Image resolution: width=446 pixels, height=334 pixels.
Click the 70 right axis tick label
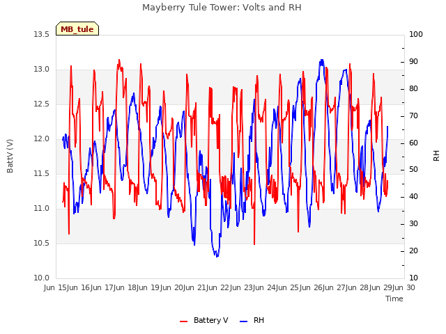point(413,116)
